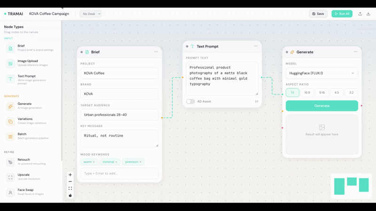
Task: Click the teal Generate button in node
Action: 322,106
